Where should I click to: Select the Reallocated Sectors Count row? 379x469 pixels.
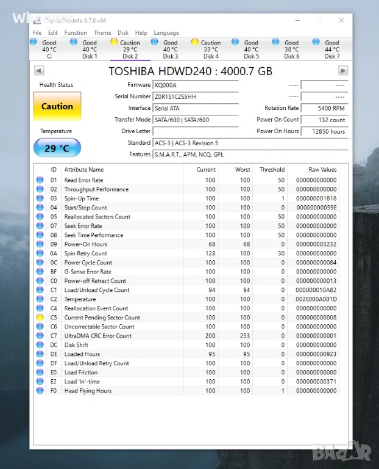[x=97, y=217]
